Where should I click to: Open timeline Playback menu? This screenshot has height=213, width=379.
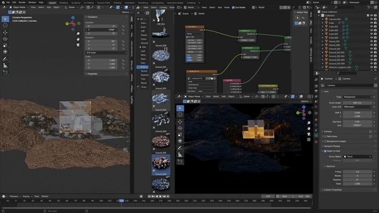click(x=15, y=196)
